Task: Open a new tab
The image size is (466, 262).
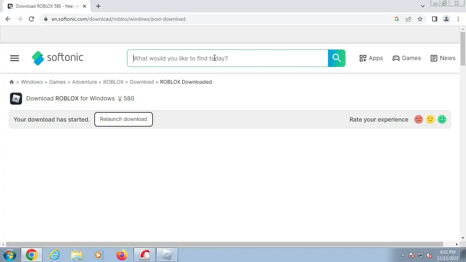Action: pos(98,6)
